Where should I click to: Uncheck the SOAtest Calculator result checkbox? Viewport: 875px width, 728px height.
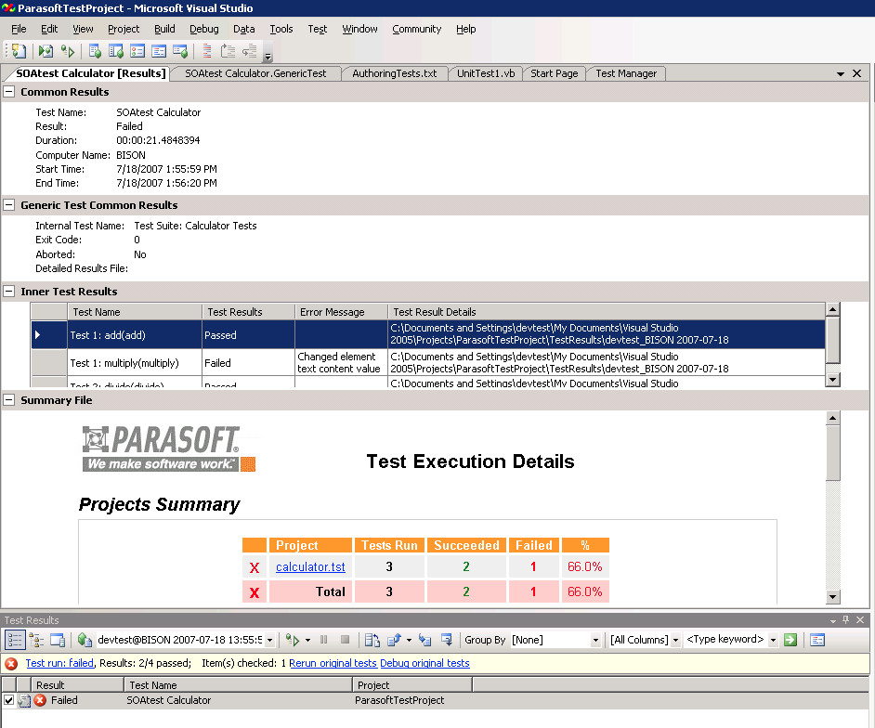8,700
